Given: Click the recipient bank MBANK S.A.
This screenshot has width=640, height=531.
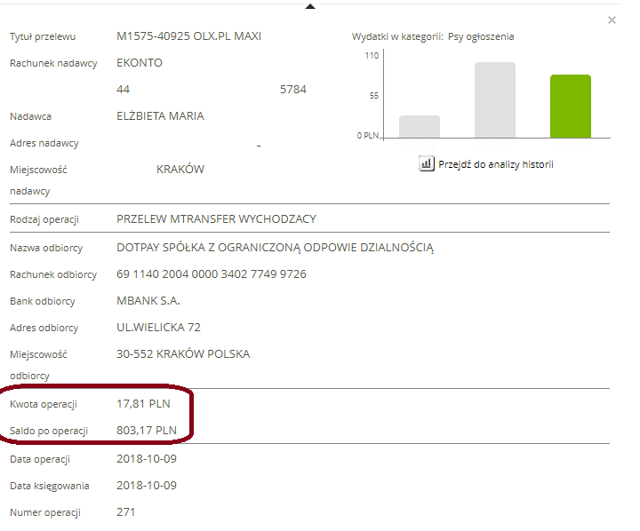Looking at the screenshot, I should pos(148,301).
